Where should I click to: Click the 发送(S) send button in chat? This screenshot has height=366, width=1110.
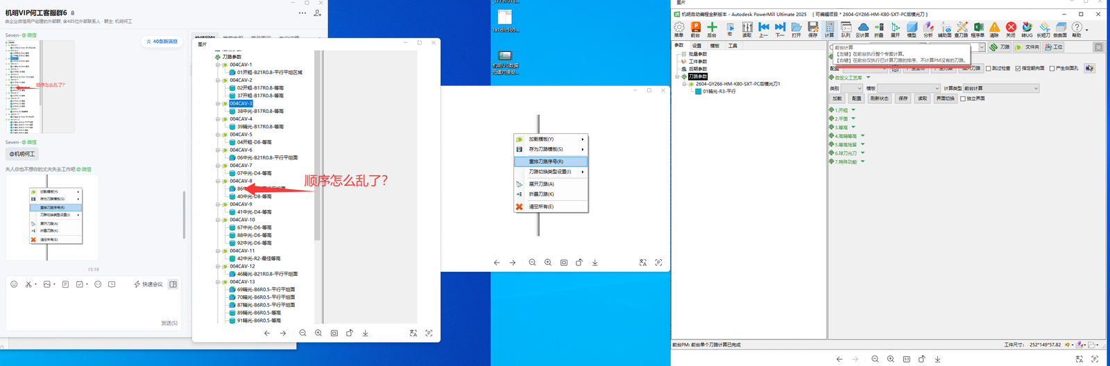[x=169, y=323]
